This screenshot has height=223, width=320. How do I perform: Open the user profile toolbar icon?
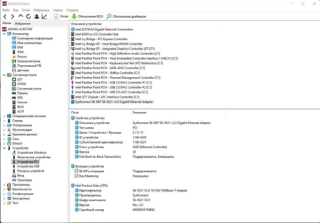pyautogui.click(x=36, y=17)
